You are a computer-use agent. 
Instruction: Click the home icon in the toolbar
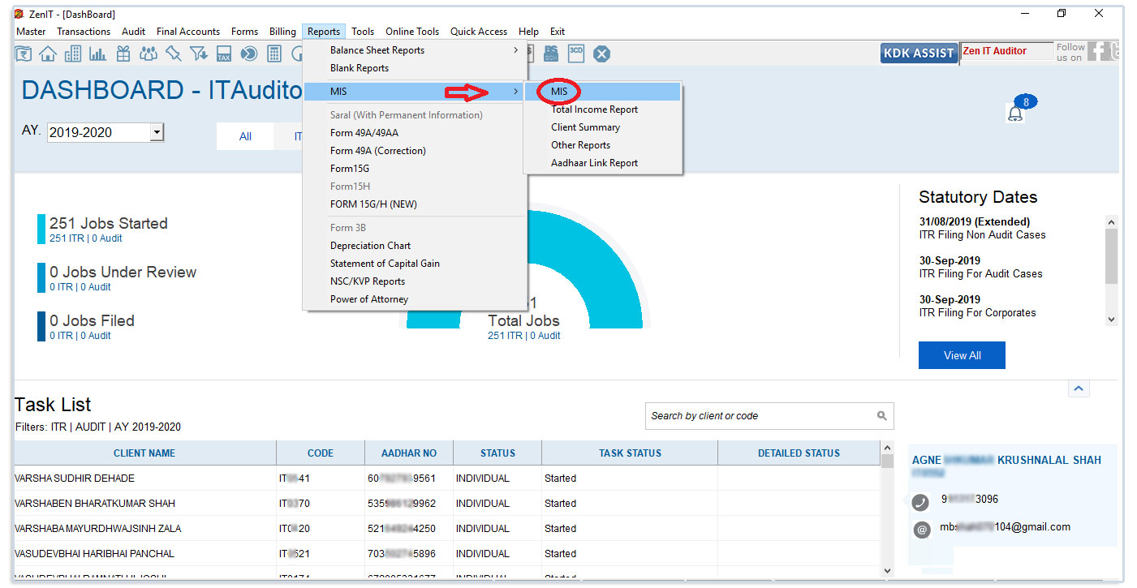click(x=48, y=54)
